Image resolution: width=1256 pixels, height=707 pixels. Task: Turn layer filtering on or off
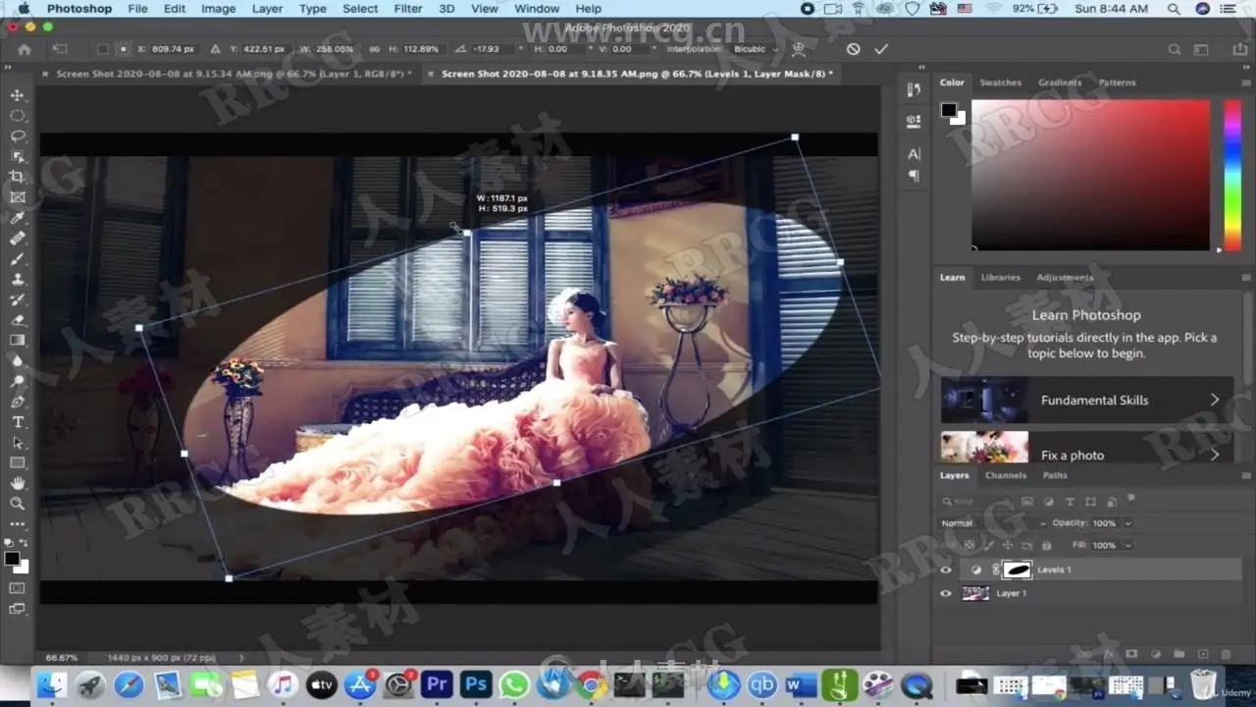point(1130,499)
